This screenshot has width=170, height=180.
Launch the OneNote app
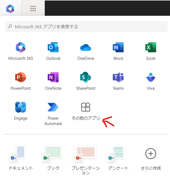click(x=53, y=81)
